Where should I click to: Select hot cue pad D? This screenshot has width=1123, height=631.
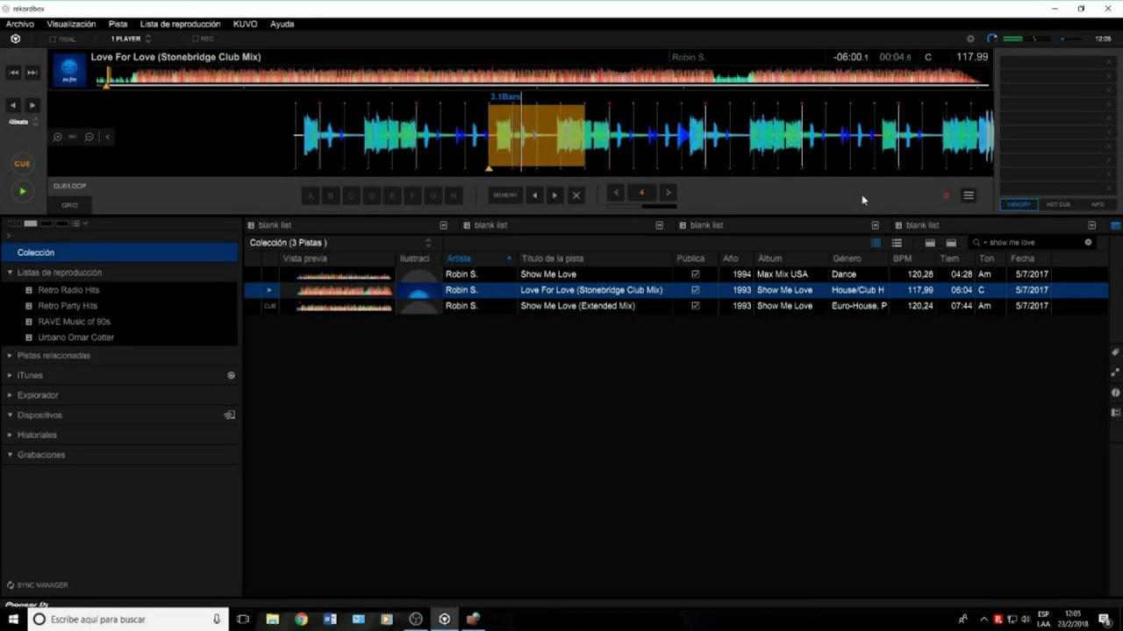tap(371, 195)
